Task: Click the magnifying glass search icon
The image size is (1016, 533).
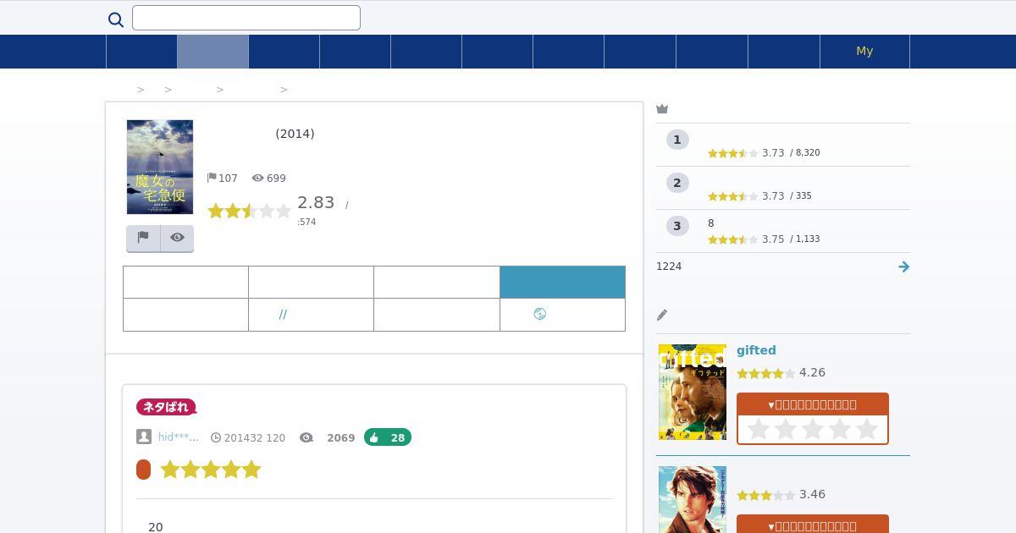Action: (116, 19)
